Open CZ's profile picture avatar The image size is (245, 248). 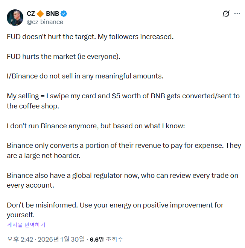[15, 18]
